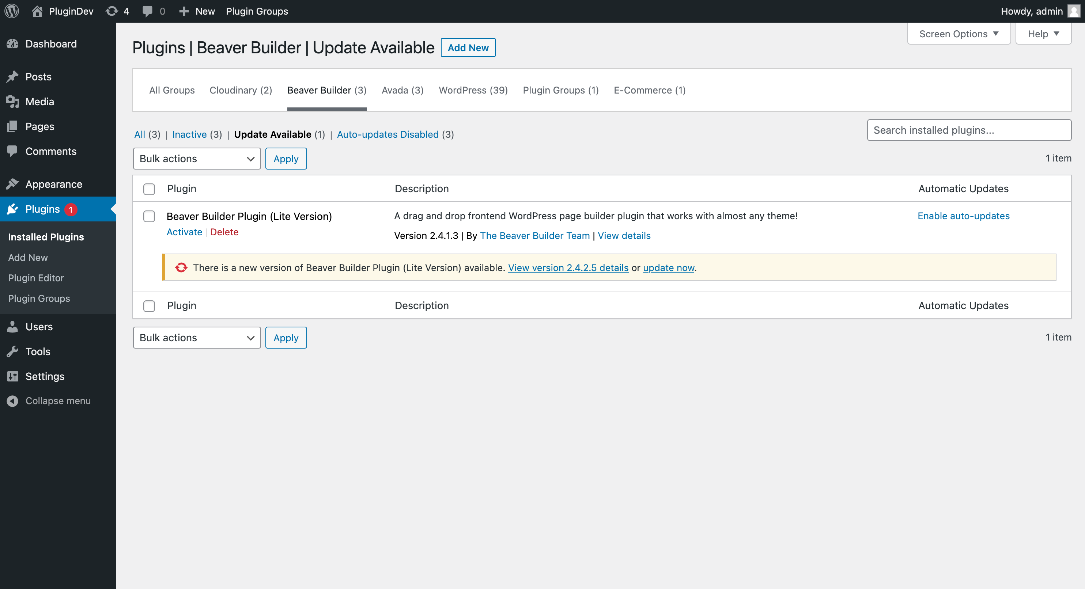Focus the Search installed plugins field
The width and height of the screenshot is (1085, 589).
click(x=969, y=130)
